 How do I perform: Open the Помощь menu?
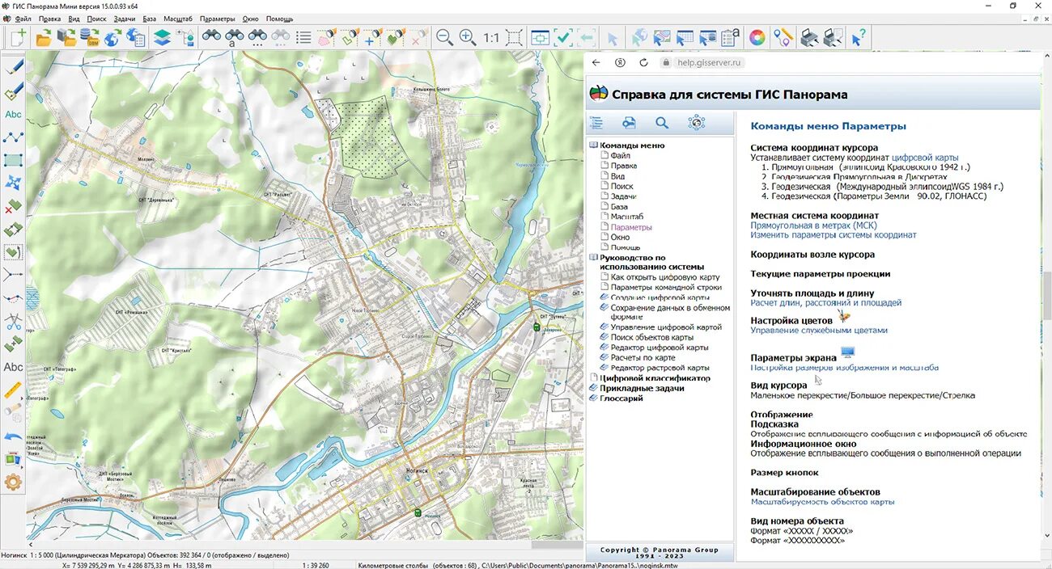(279, 19)
